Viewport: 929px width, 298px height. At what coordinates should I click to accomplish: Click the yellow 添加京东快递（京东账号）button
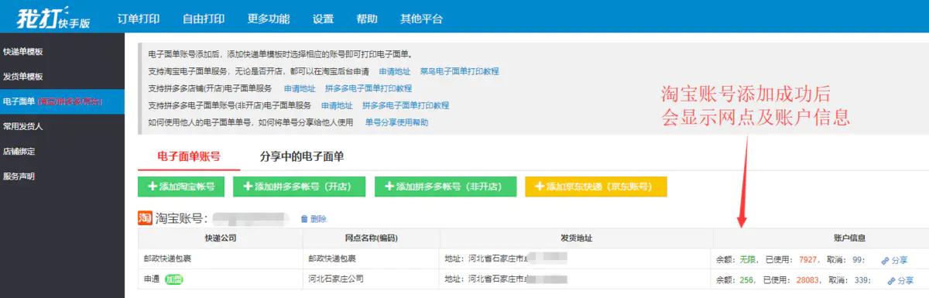click(x=595, y=187)
